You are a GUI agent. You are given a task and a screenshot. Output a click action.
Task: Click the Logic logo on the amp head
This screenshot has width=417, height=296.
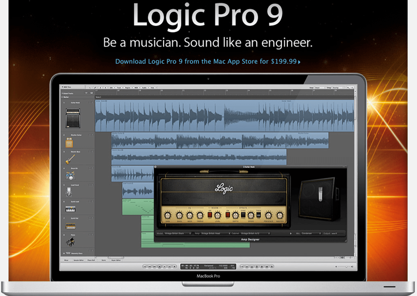(224, 188)
